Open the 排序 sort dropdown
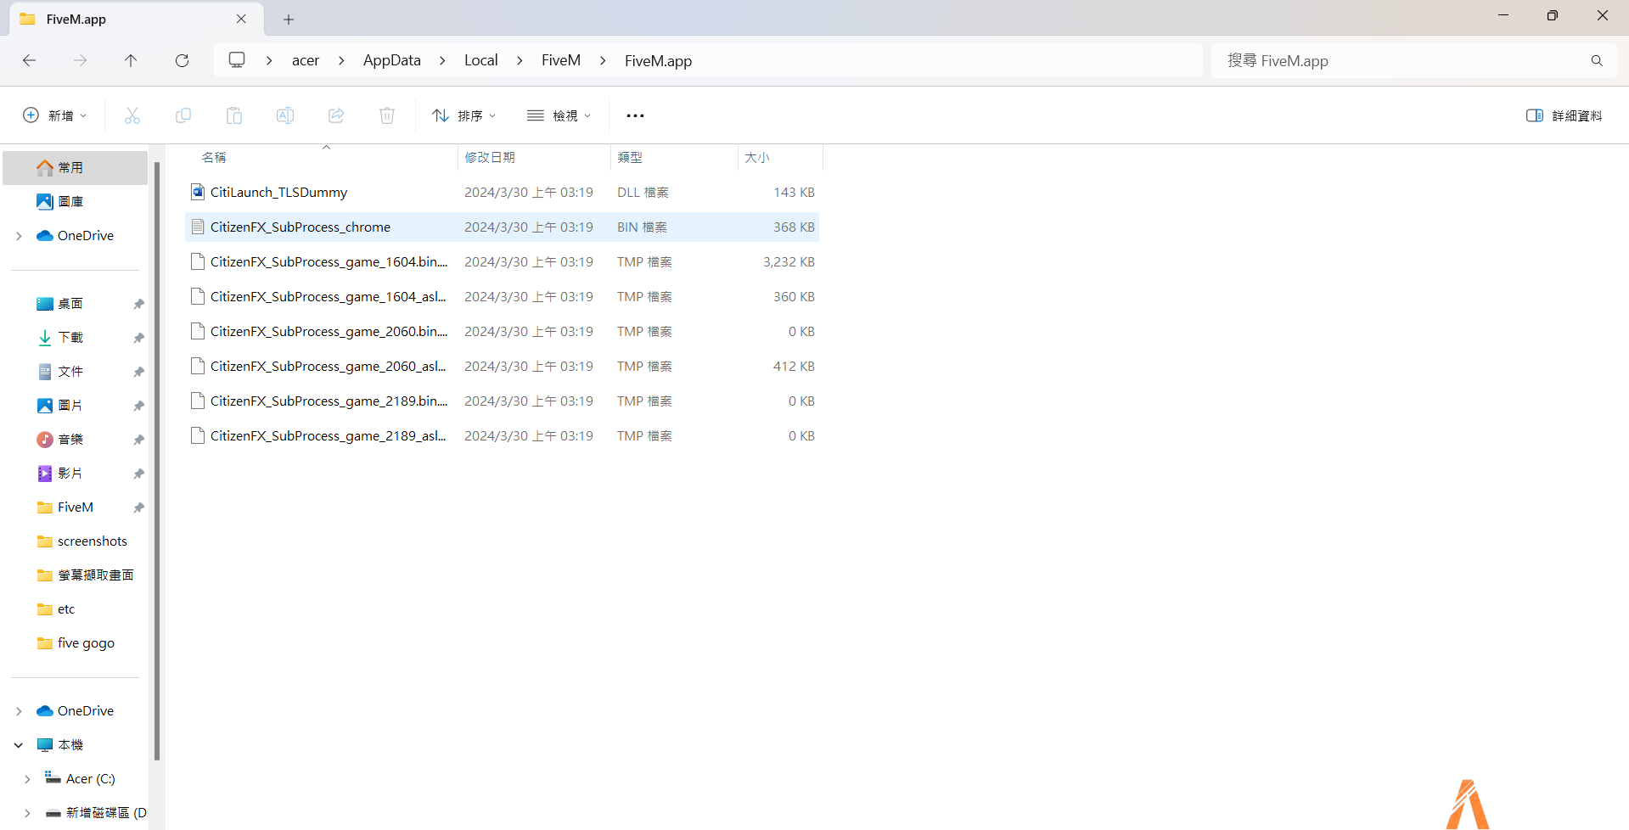The image size is (1629, 830). click(463, 115)
